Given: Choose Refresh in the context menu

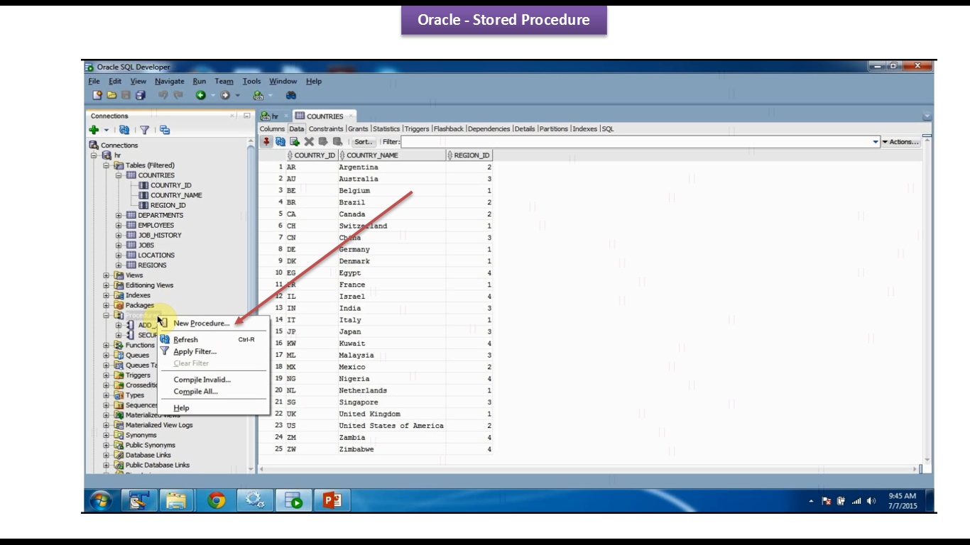Looking at the screenshot, I should tap(186, 339).
